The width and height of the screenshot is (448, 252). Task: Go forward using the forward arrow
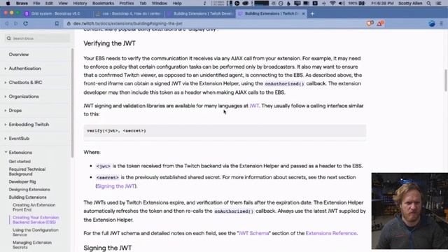(15, 24)
